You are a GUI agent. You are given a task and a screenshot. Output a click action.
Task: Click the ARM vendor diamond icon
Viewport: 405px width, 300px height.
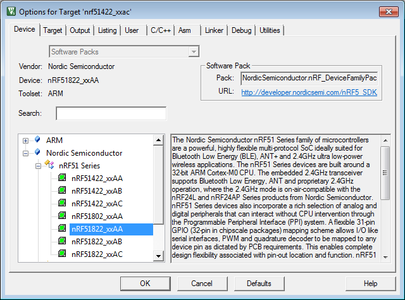[38, 139]
